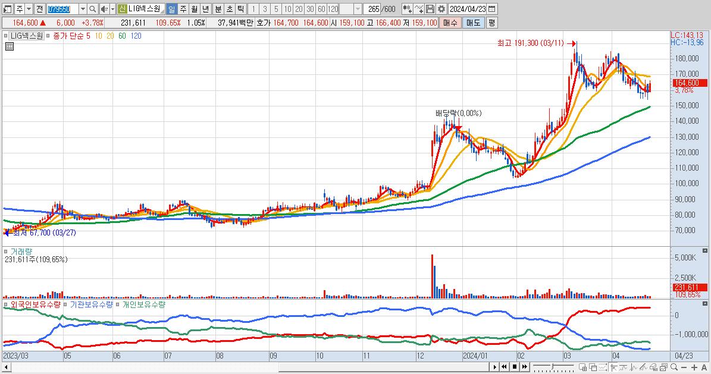Click the 265 bar count field

pyautogui.click(x=373, y=9)
